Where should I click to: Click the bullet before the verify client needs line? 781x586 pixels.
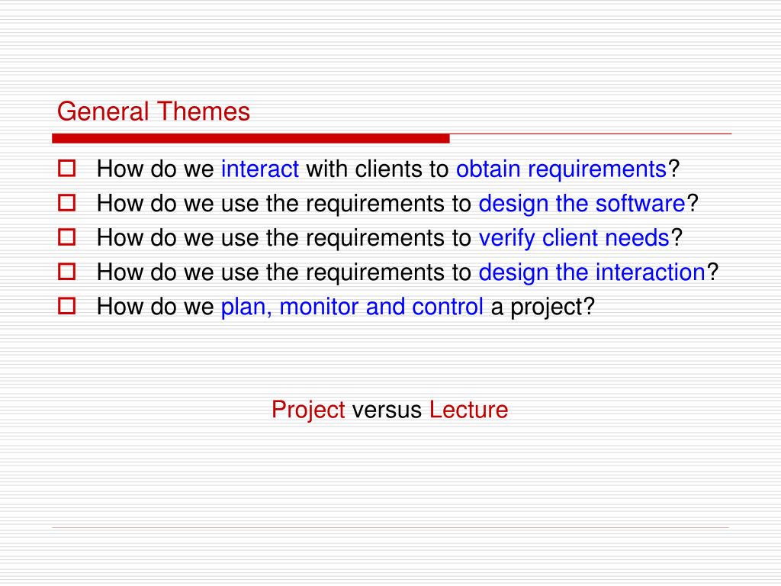click(65, 237)
